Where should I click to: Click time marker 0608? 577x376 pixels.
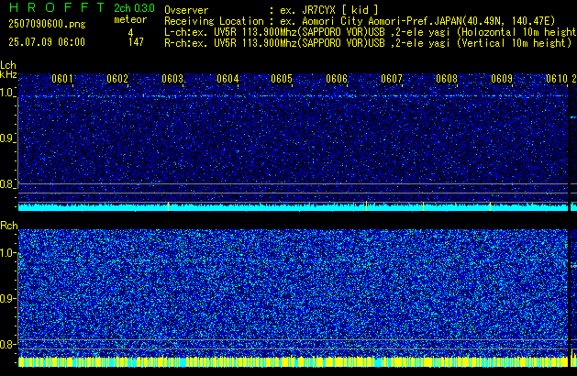447,79
